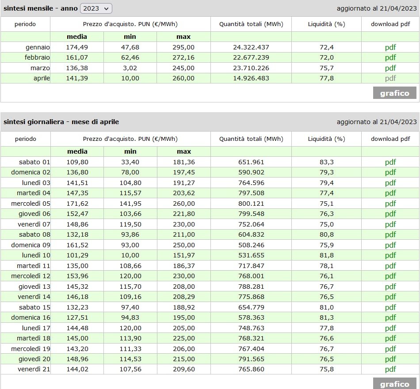
Task: Open pdf for lunedì 17
Action: pyautogui.click(x=390, y=328)
